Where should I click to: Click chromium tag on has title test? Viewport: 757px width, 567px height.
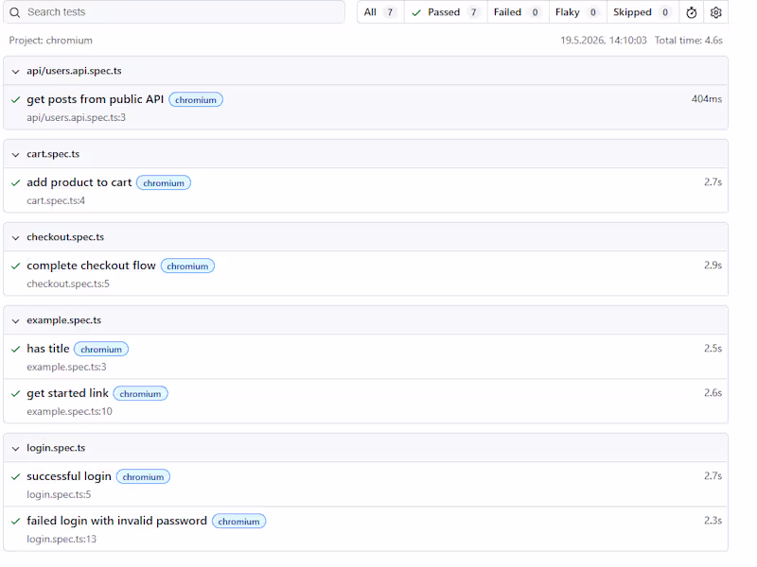coord(101,349)
